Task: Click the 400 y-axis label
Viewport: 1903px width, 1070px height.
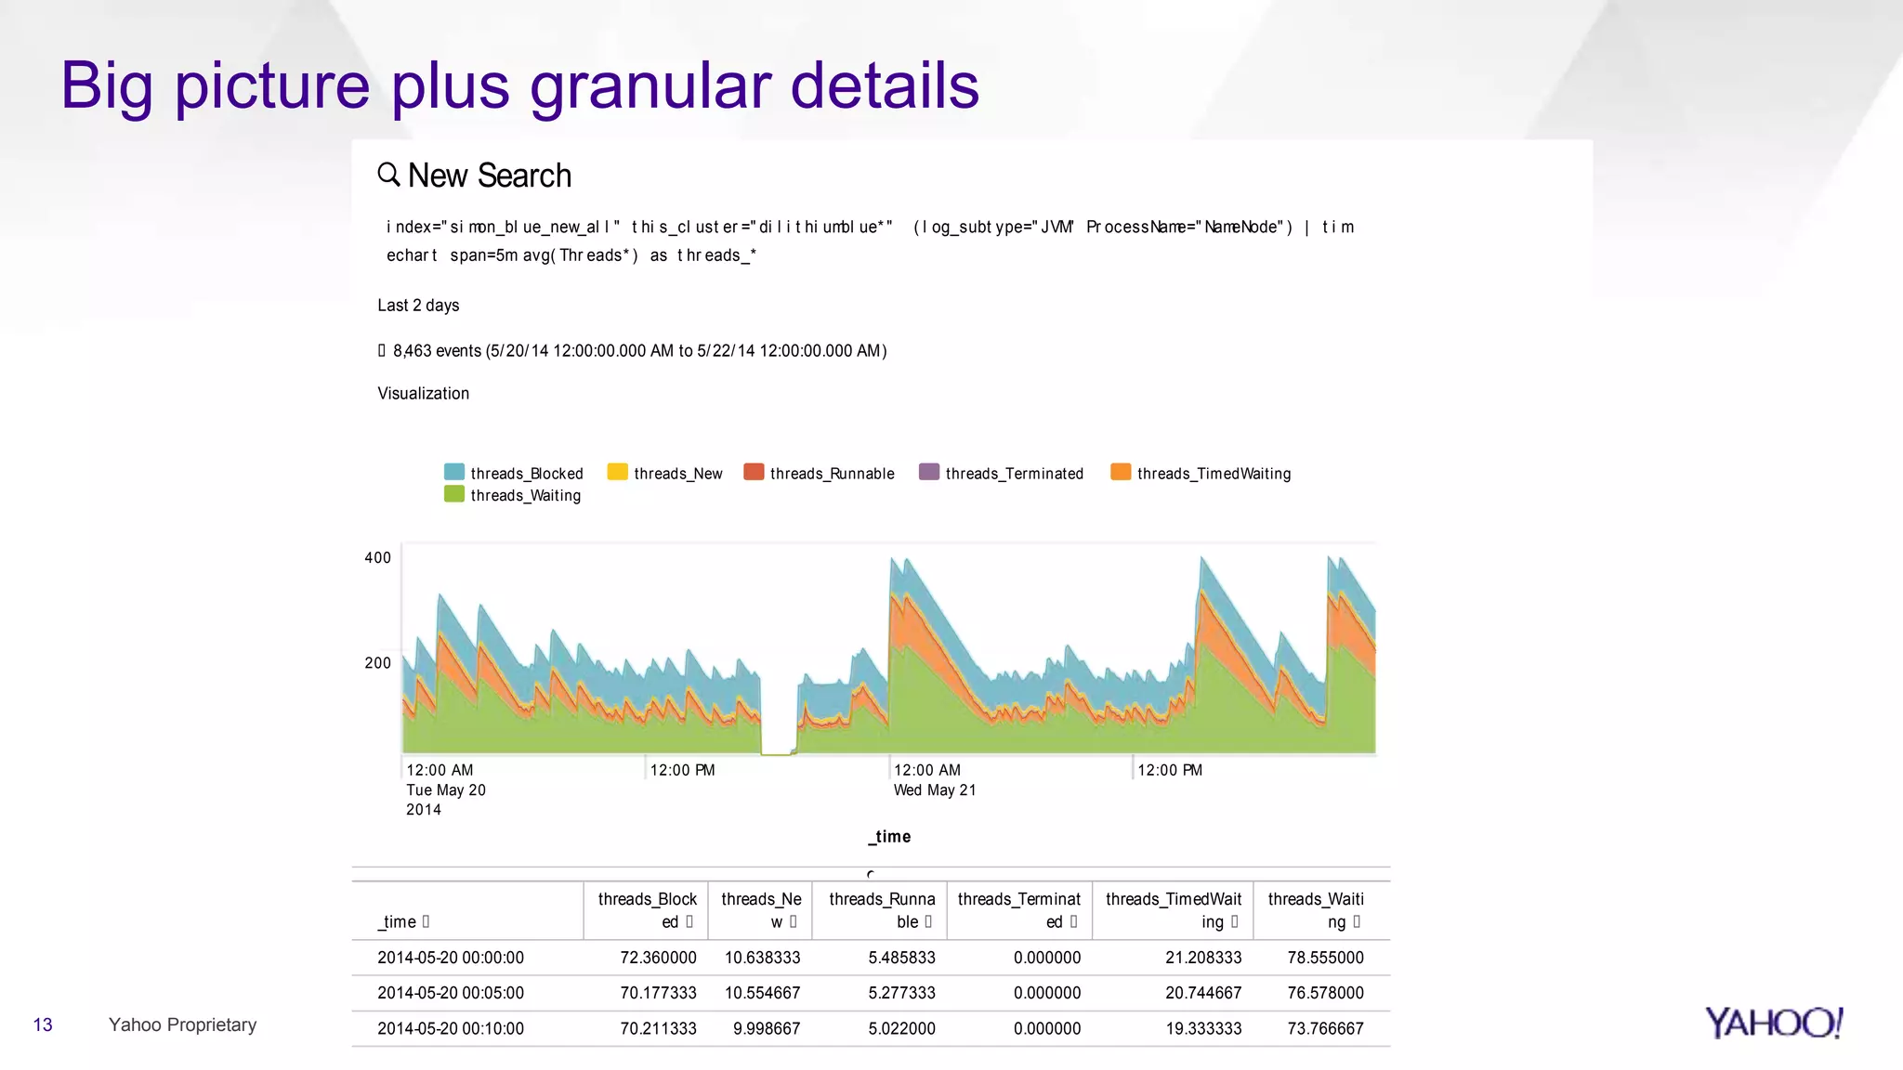Action: (377, 557)
